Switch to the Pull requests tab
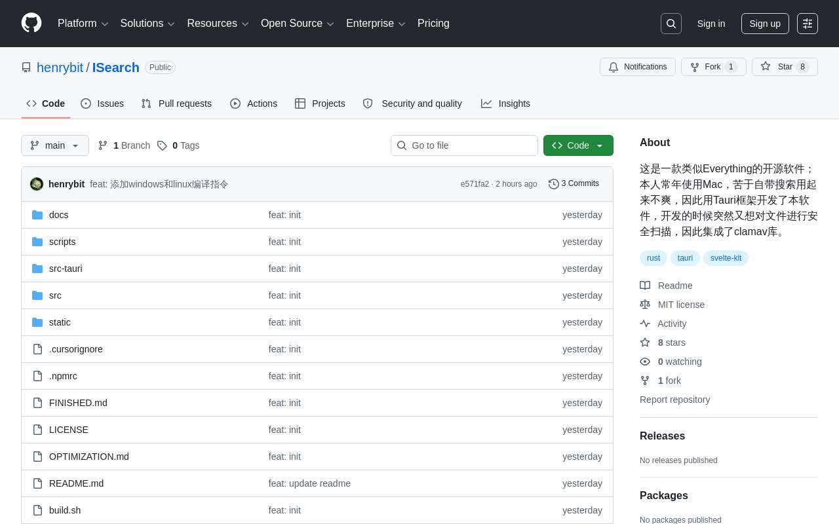 [176, 103]
